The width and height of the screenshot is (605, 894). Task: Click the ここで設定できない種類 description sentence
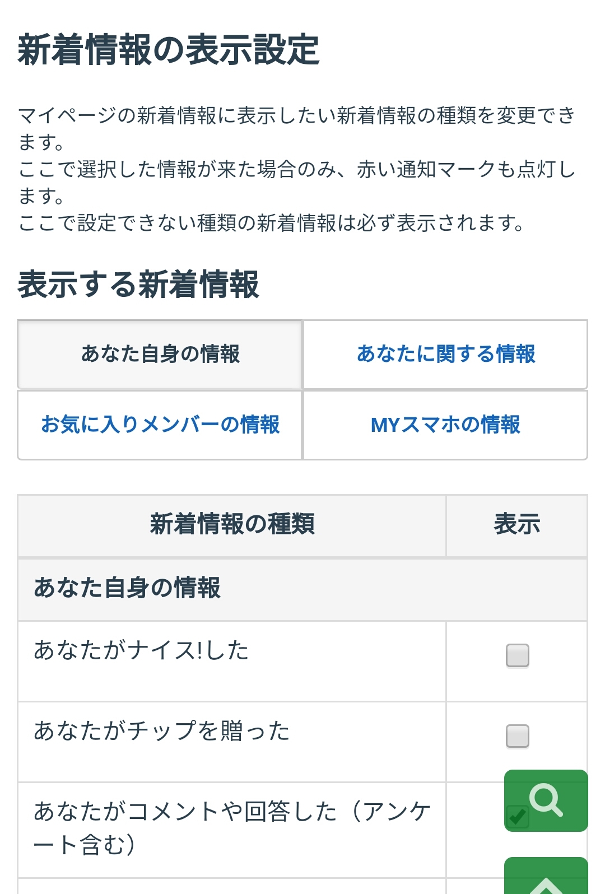[271, 223]
